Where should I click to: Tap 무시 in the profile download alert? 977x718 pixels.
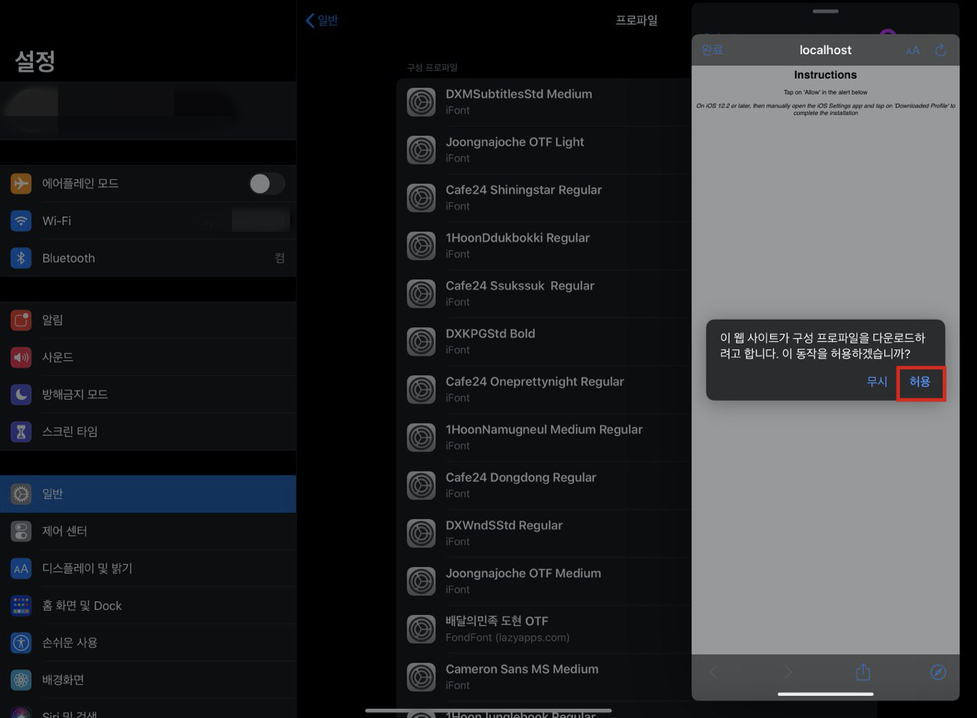tap(877, 382)
